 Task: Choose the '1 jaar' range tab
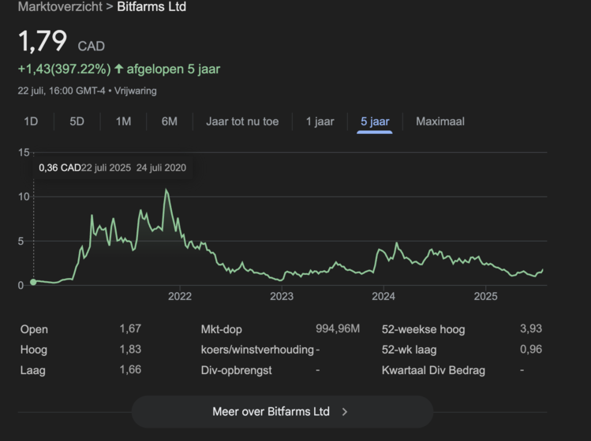(320, 121)
